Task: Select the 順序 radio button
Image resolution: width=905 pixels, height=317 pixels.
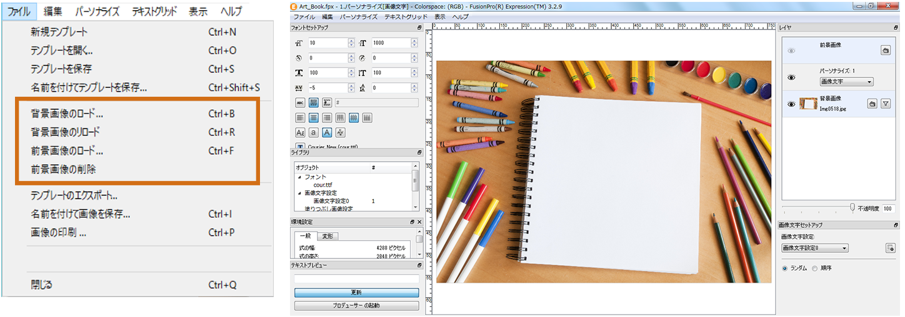Action: (814, 268)
